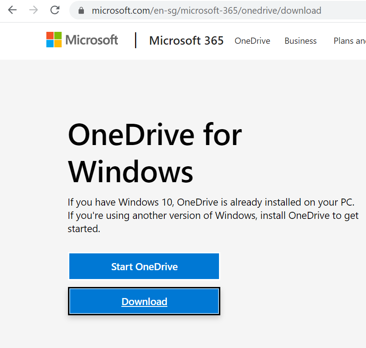Open the OneDrive navigation item
The image size is (366, 348).
[253, 41]
